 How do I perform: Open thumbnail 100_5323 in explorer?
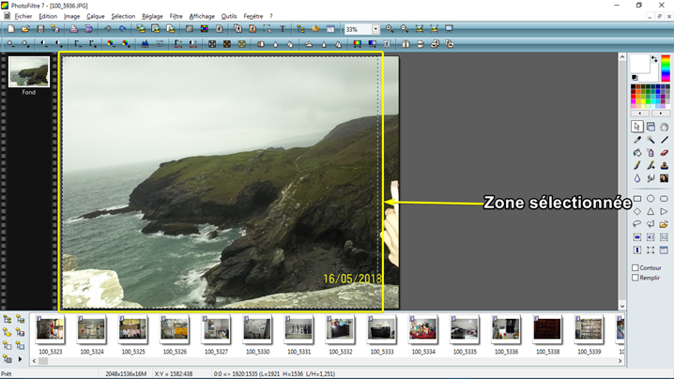click(51, 329)
